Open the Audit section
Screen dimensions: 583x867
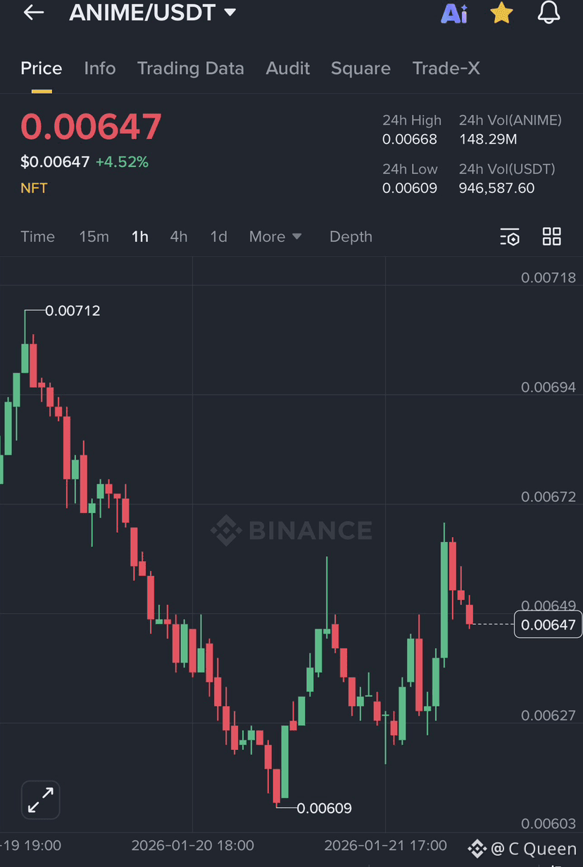point(287,68)
